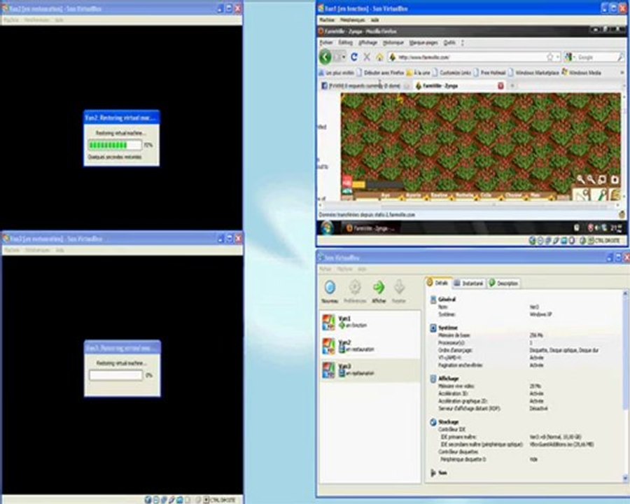Close the FarmVille - Zynga tab

click(x=500, y=85)
